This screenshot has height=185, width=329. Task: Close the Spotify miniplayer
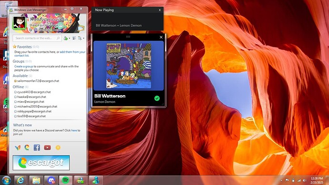161,37
